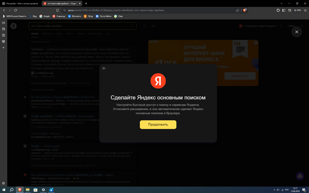Open the notification center in tray
309x193 pixels.
coord(304,190)
